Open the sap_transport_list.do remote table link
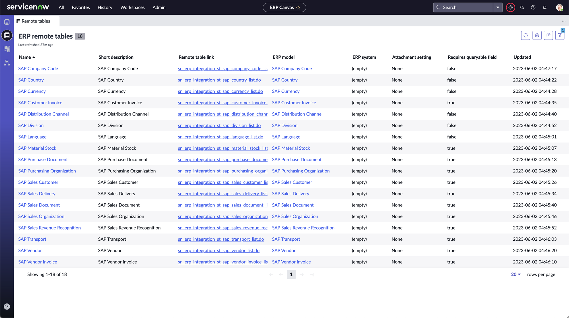 click(x=221, y=239)
